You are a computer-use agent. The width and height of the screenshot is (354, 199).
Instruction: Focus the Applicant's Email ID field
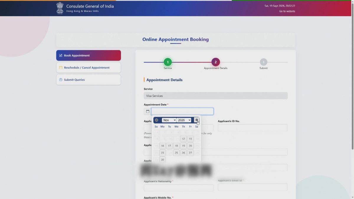pyautogui.click(x=253, y=187)
